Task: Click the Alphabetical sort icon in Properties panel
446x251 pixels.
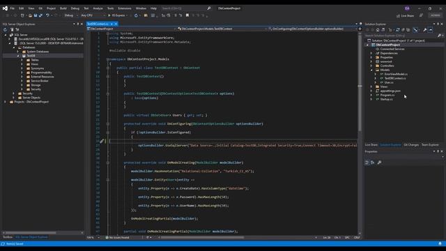Action: coord(373,162)
